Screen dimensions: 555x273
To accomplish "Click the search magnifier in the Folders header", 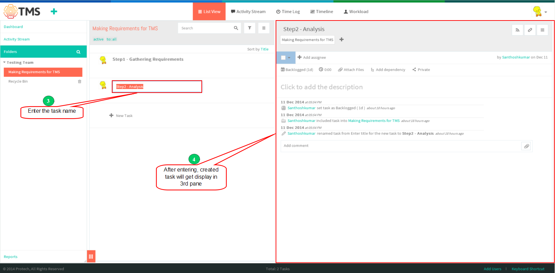I will coord(78,52).
